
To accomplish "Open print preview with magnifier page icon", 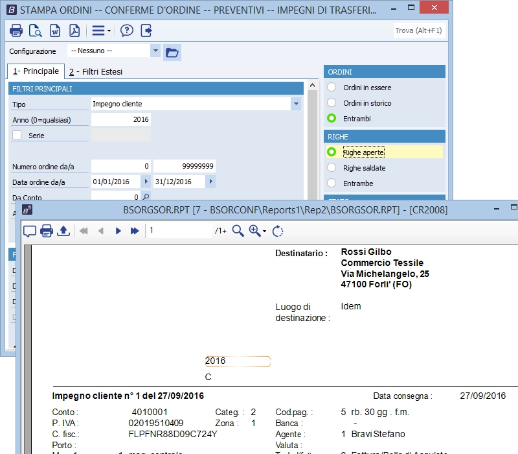I will 35,30.
